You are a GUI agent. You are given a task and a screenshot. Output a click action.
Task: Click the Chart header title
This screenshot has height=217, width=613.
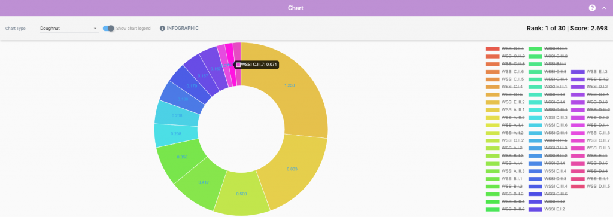coord(296,8)
